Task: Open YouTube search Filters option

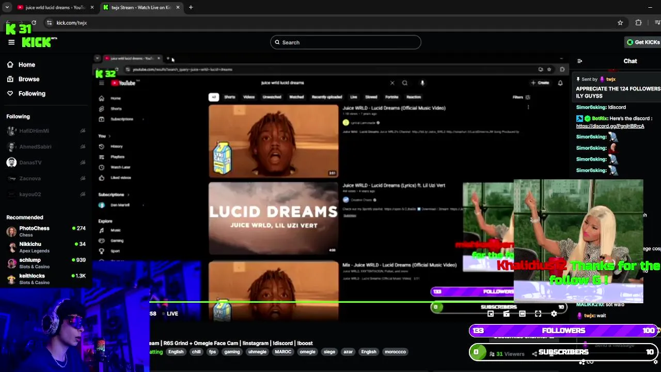Action: coord(521,97)
